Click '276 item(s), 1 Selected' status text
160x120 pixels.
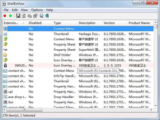click(19, 115)
